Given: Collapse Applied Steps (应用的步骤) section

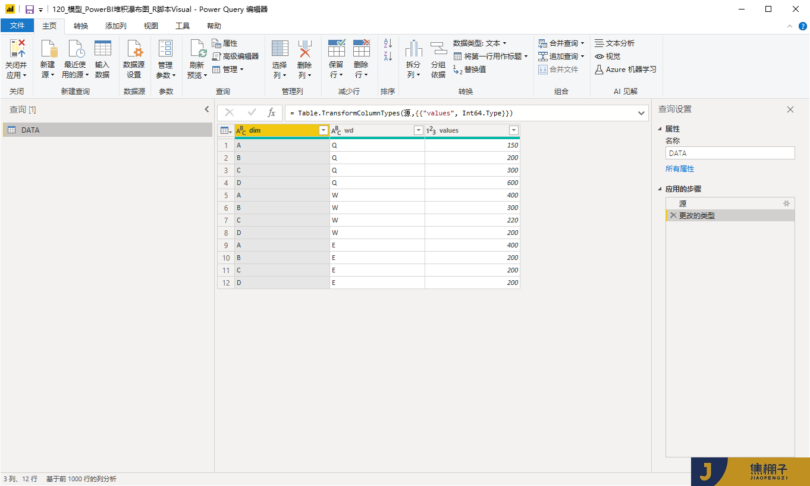Looking at the screenshot, I should click(660, 189).
